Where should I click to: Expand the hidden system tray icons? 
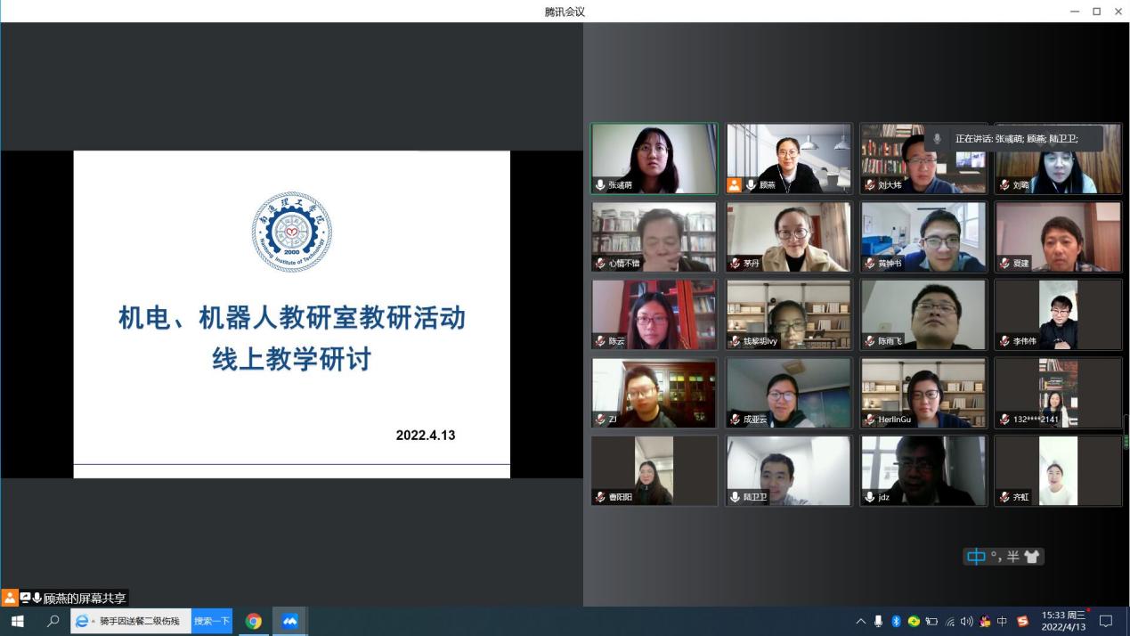coord(861,621)
